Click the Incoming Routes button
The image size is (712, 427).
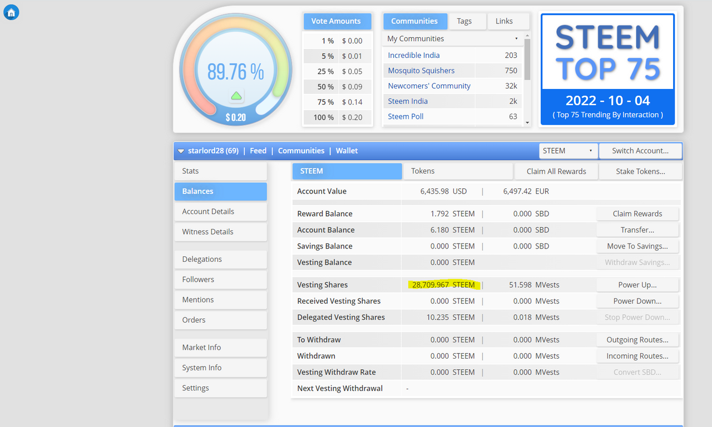click(637, 356)
